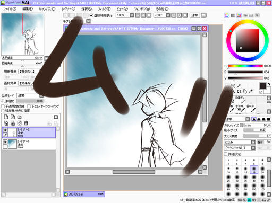Open the 合成モード 通常 dropdown

click(30, 95)
